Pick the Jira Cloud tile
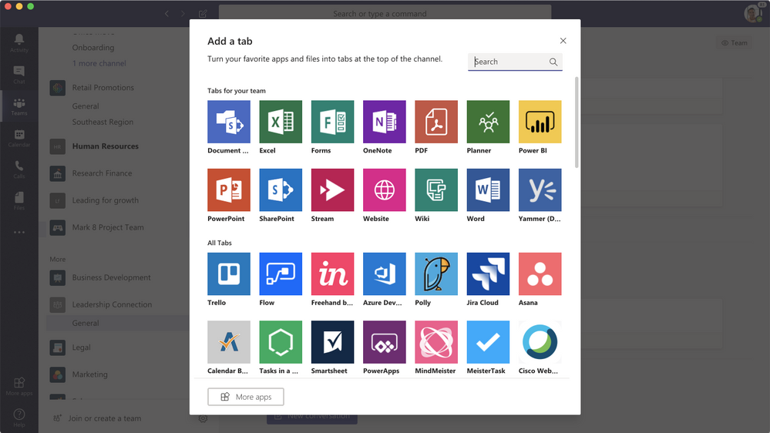This screenshot has height=433, width=770. tap(488, 274)
